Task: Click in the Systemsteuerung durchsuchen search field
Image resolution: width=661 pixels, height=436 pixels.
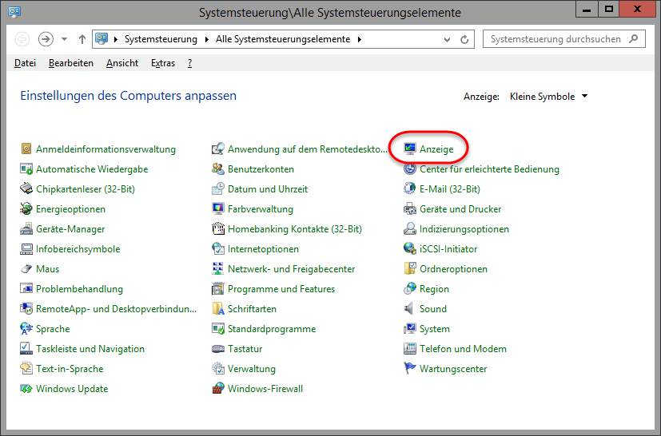Action: pyautogui.click(x=555, y=39)
